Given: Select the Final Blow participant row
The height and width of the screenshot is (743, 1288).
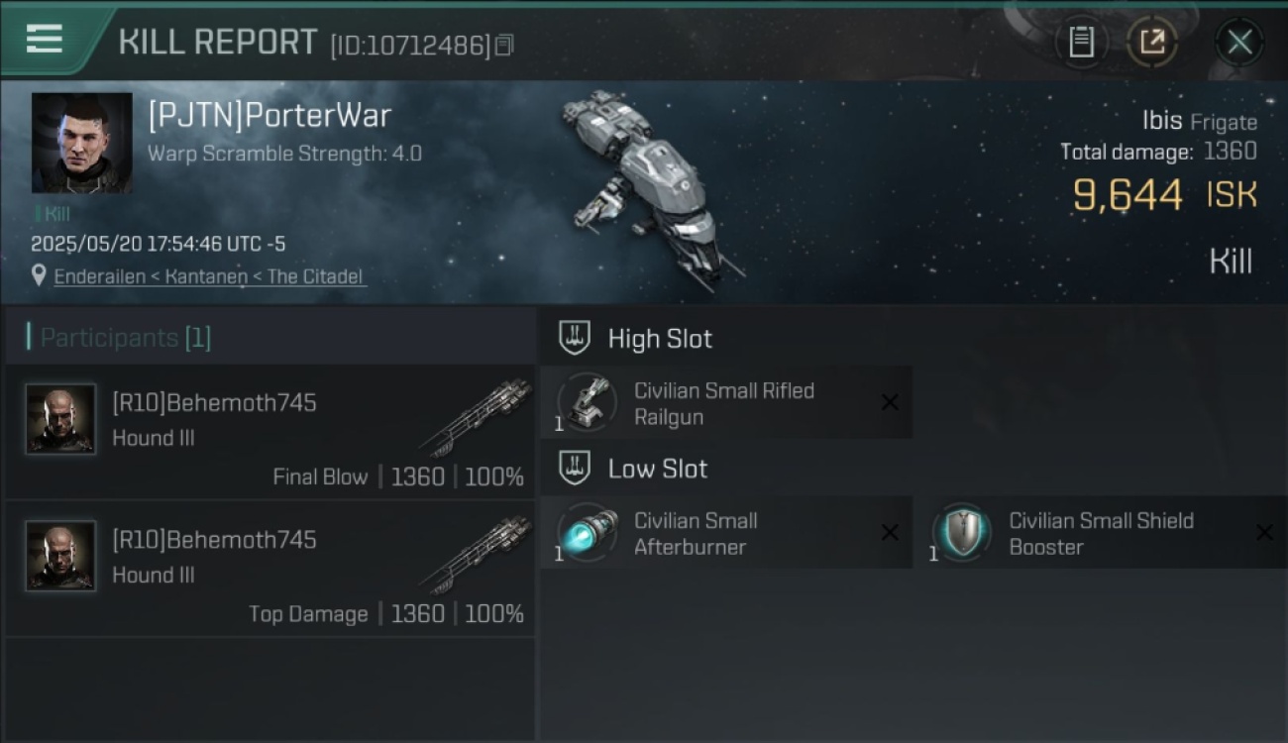Looking at the screenshot, I should click(270, 431).
